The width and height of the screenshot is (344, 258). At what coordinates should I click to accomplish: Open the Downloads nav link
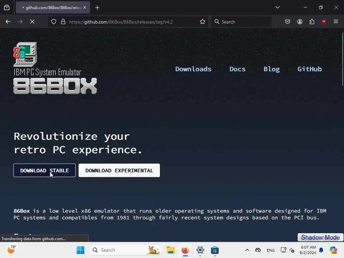coord(193,69)
